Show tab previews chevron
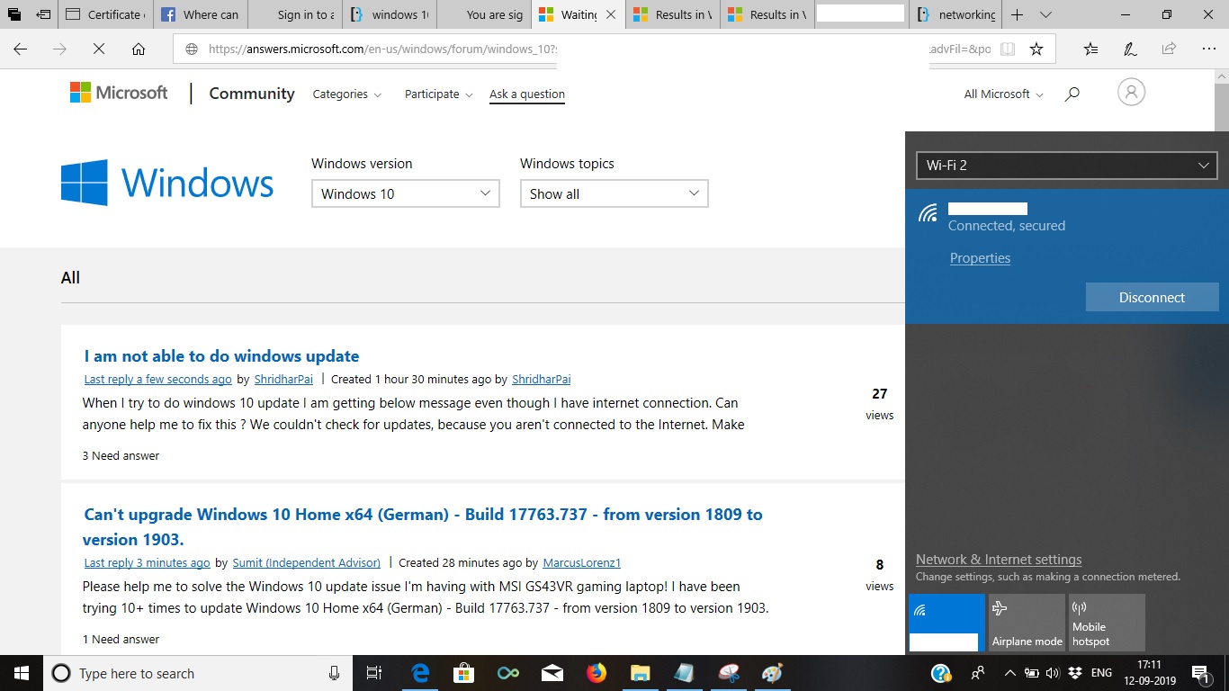1229x691 pixels. [x=1045, y=15]
